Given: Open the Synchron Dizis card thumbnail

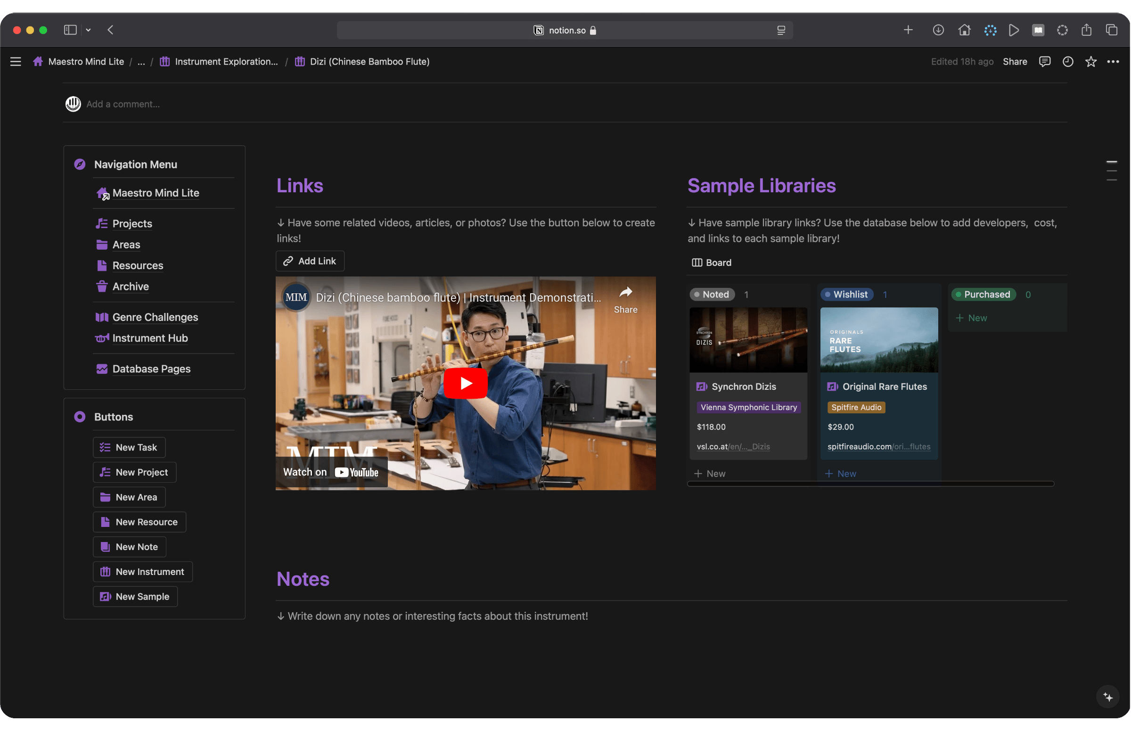Looking at the screenshot, I should pos(748,340).
